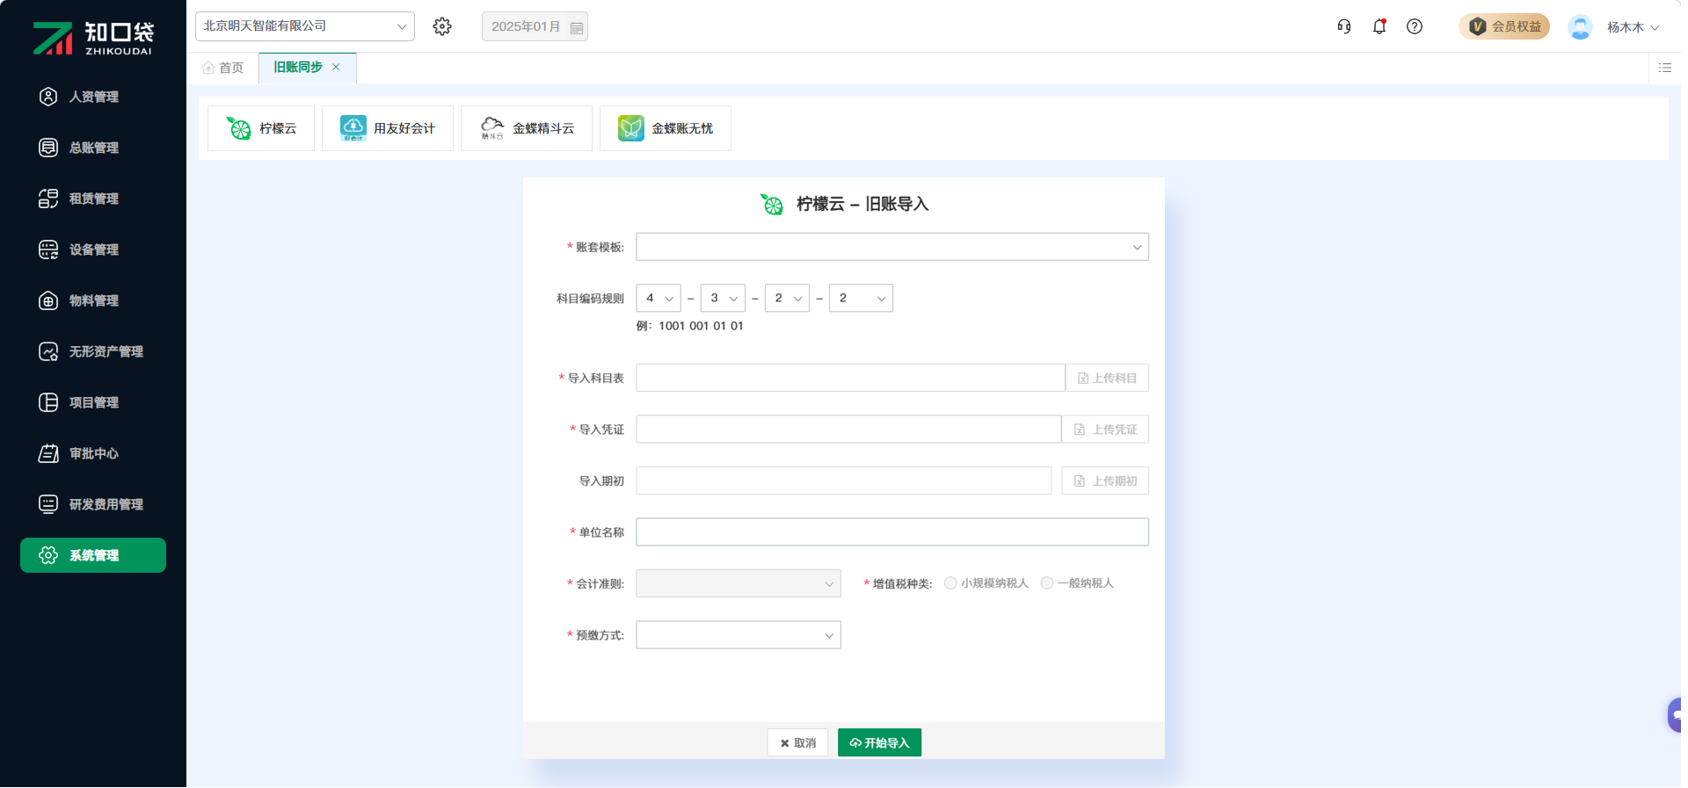Click the 知口袋 logo
Screen dimensions: 1688x788
[93, 38]
